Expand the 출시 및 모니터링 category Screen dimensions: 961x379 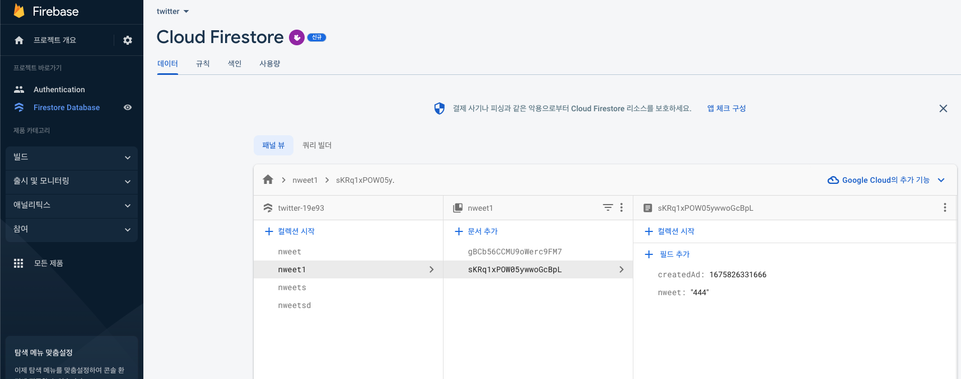[x=72, y=182]
